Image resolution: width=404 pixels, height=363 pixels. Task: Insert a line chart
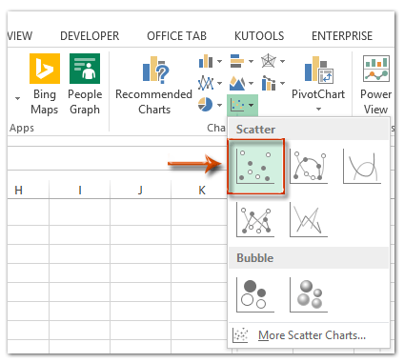(x=206, y=84)
